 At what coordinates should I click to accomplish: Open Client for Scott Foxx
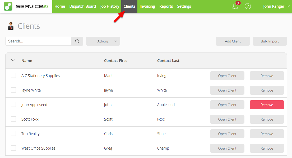point(227,119)
